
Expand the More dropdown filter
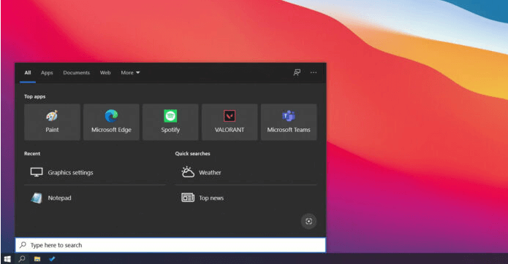point(130,73)
